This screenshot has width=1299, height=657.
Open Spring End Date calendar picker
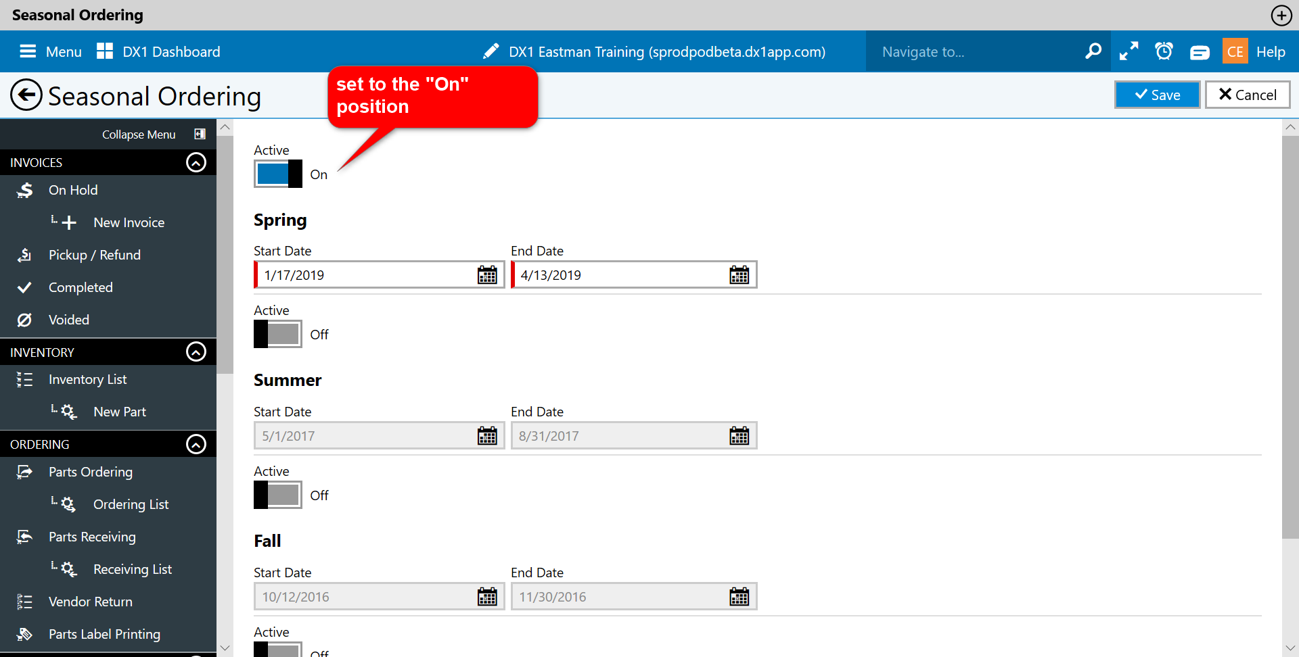[739, 275]
